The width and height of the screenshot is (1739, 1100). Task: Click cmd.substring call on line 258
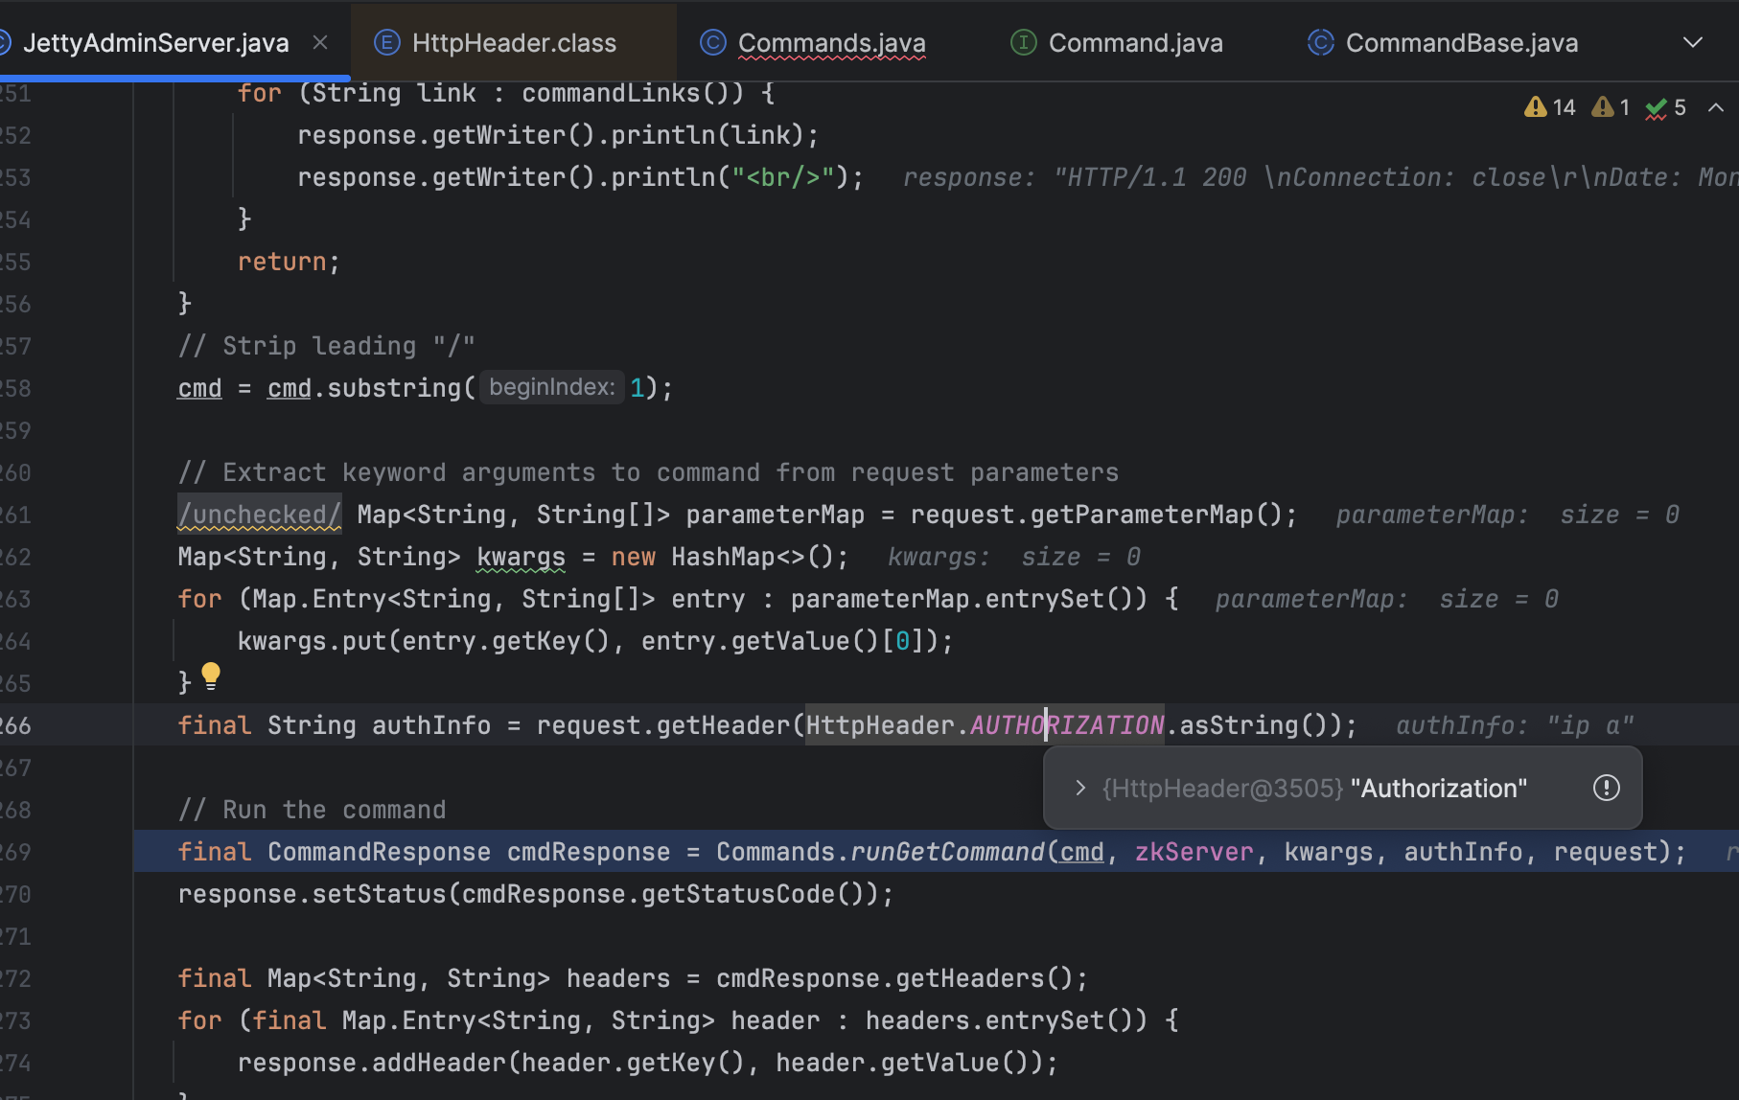(395, 388)
